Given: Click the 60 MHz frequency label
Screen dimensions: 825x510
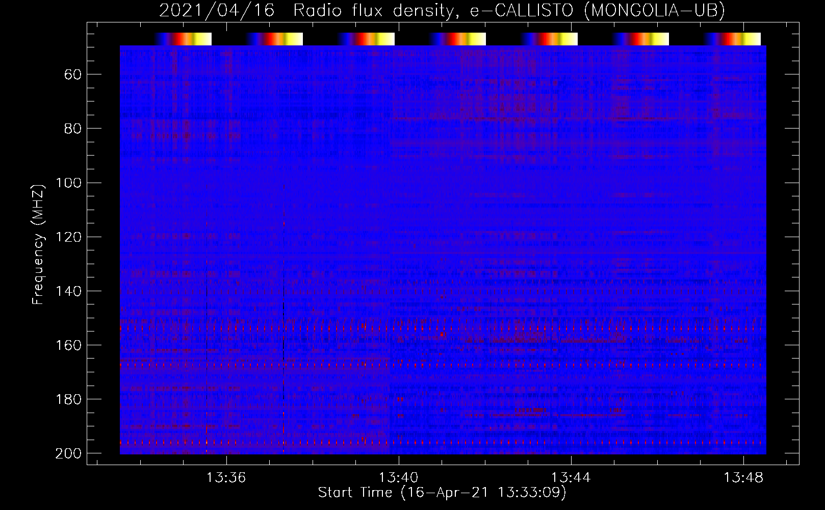Looking at the screenshot, I should tap(73, 75).
